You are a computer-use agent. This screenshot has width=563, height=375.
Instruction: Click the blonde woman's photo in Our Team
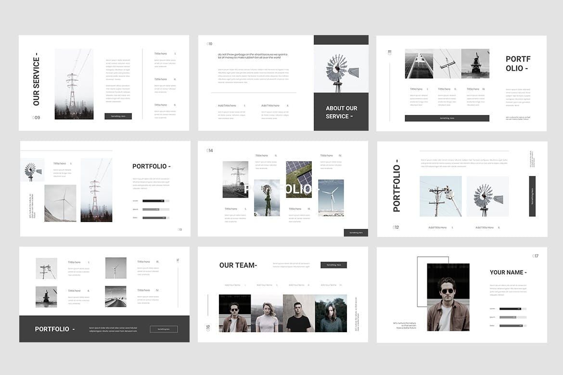click(267, 313)
